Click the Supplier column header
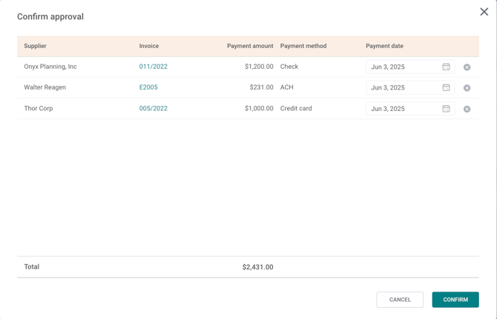 pyautogui.click(x=35, y=46)
